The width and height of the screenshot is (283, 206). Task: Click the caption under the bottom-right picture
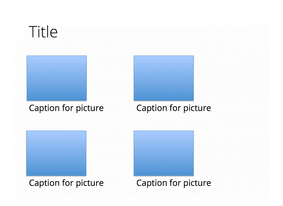[x=174, y=183]
